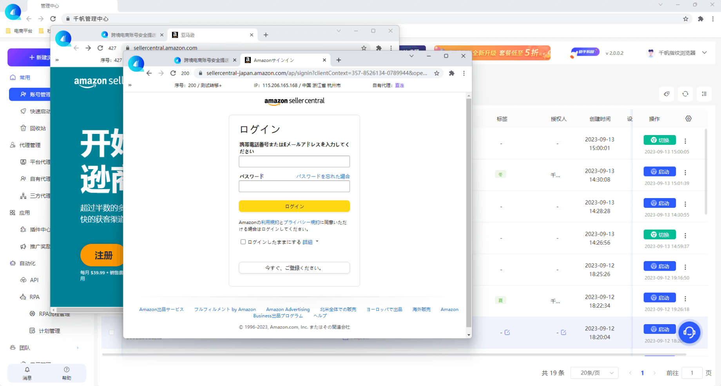
Task: Switch to 跨境电商账号安全提示 tab in sign-in window
Action: tap(205, 60)
